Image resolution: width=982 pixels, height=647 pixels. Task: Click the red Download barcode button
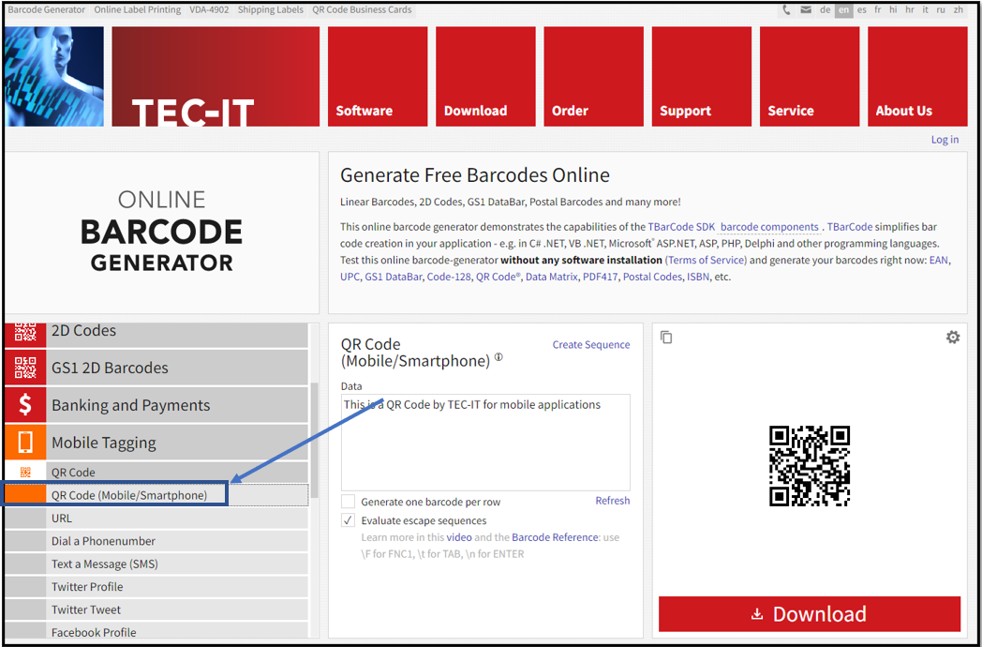coord(810,614)
